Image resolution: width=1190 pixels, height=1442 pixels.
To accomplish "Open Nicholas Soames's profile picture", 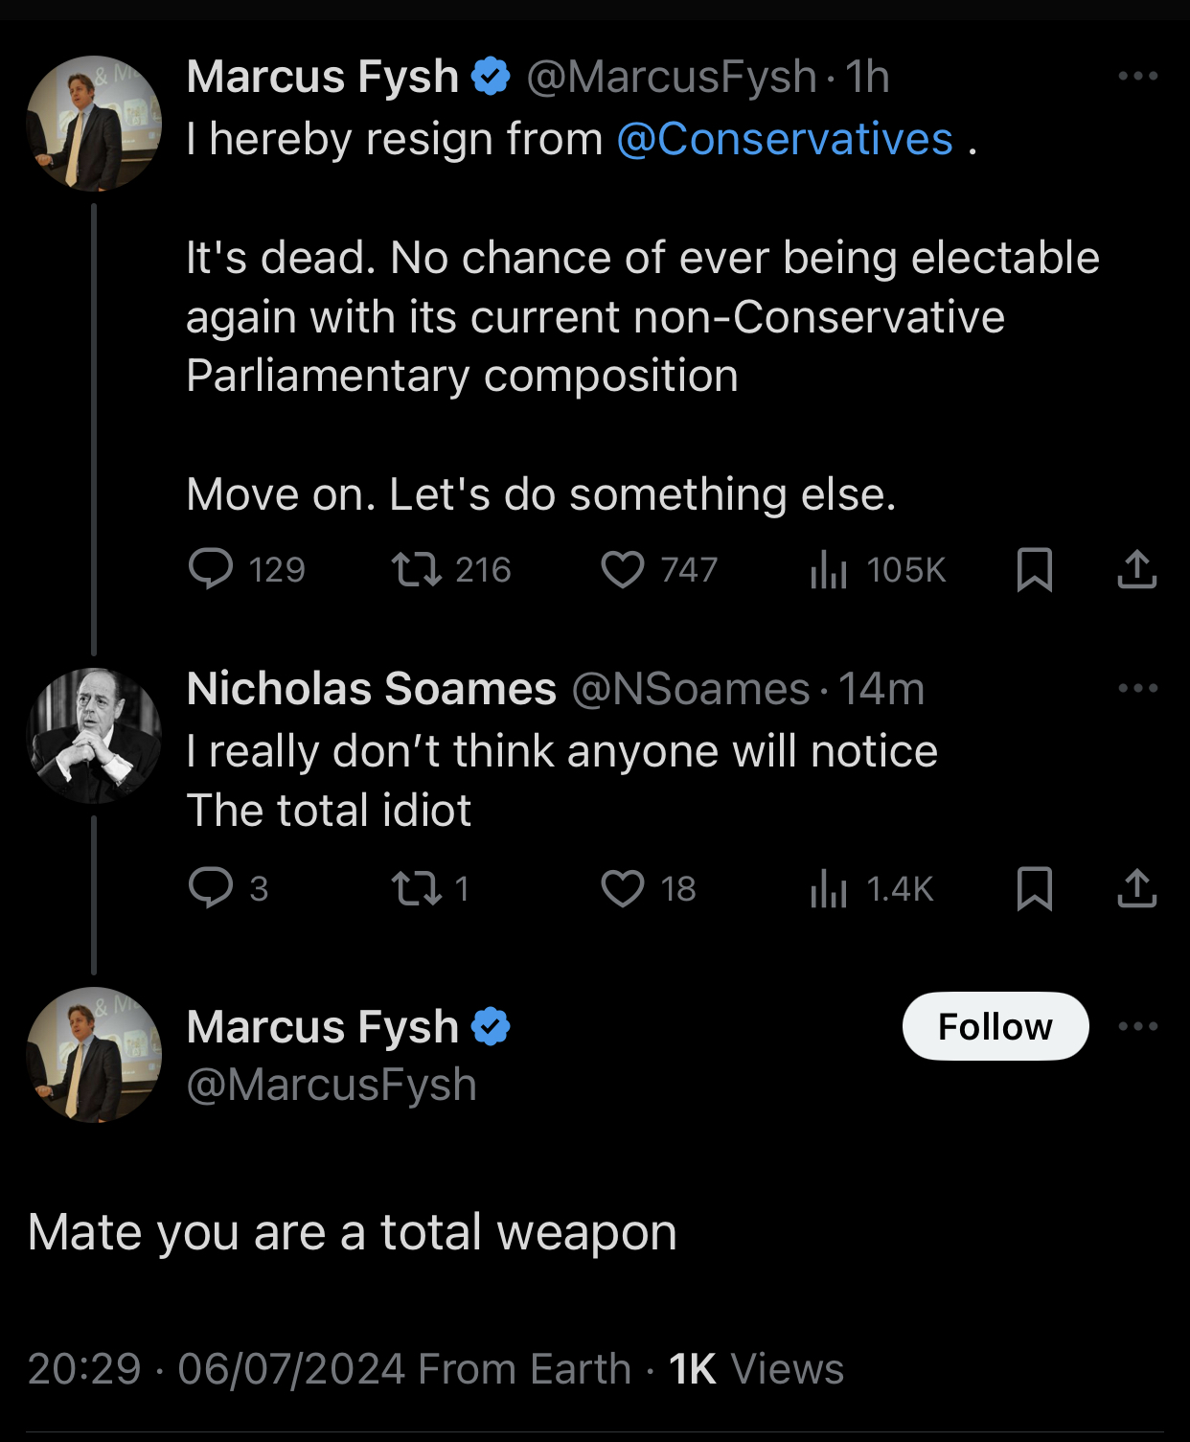I will [94, 735].
